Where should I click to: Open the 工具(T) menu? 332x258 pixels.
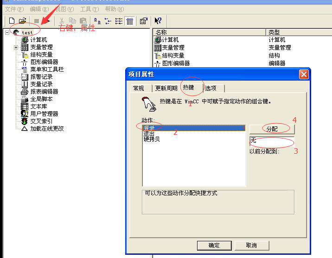[x=89, y=9]
